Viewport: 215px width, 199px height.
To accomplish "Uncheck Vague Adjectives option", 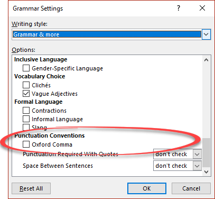I will pos(26,94).
